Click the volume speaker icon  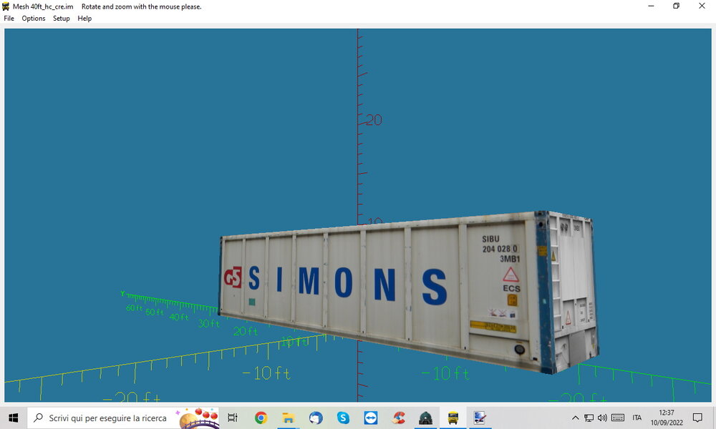tap(603, 418)
